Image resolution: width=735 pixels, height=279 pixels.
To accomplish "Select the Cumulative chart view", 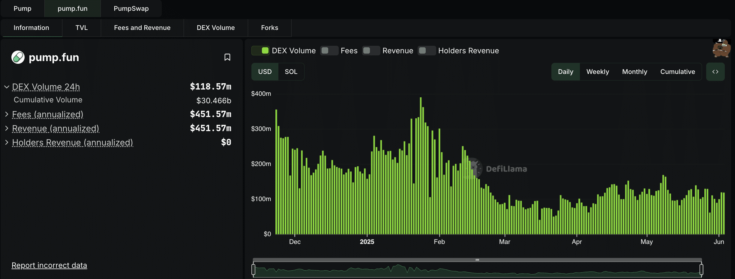I will coord(677,72).
